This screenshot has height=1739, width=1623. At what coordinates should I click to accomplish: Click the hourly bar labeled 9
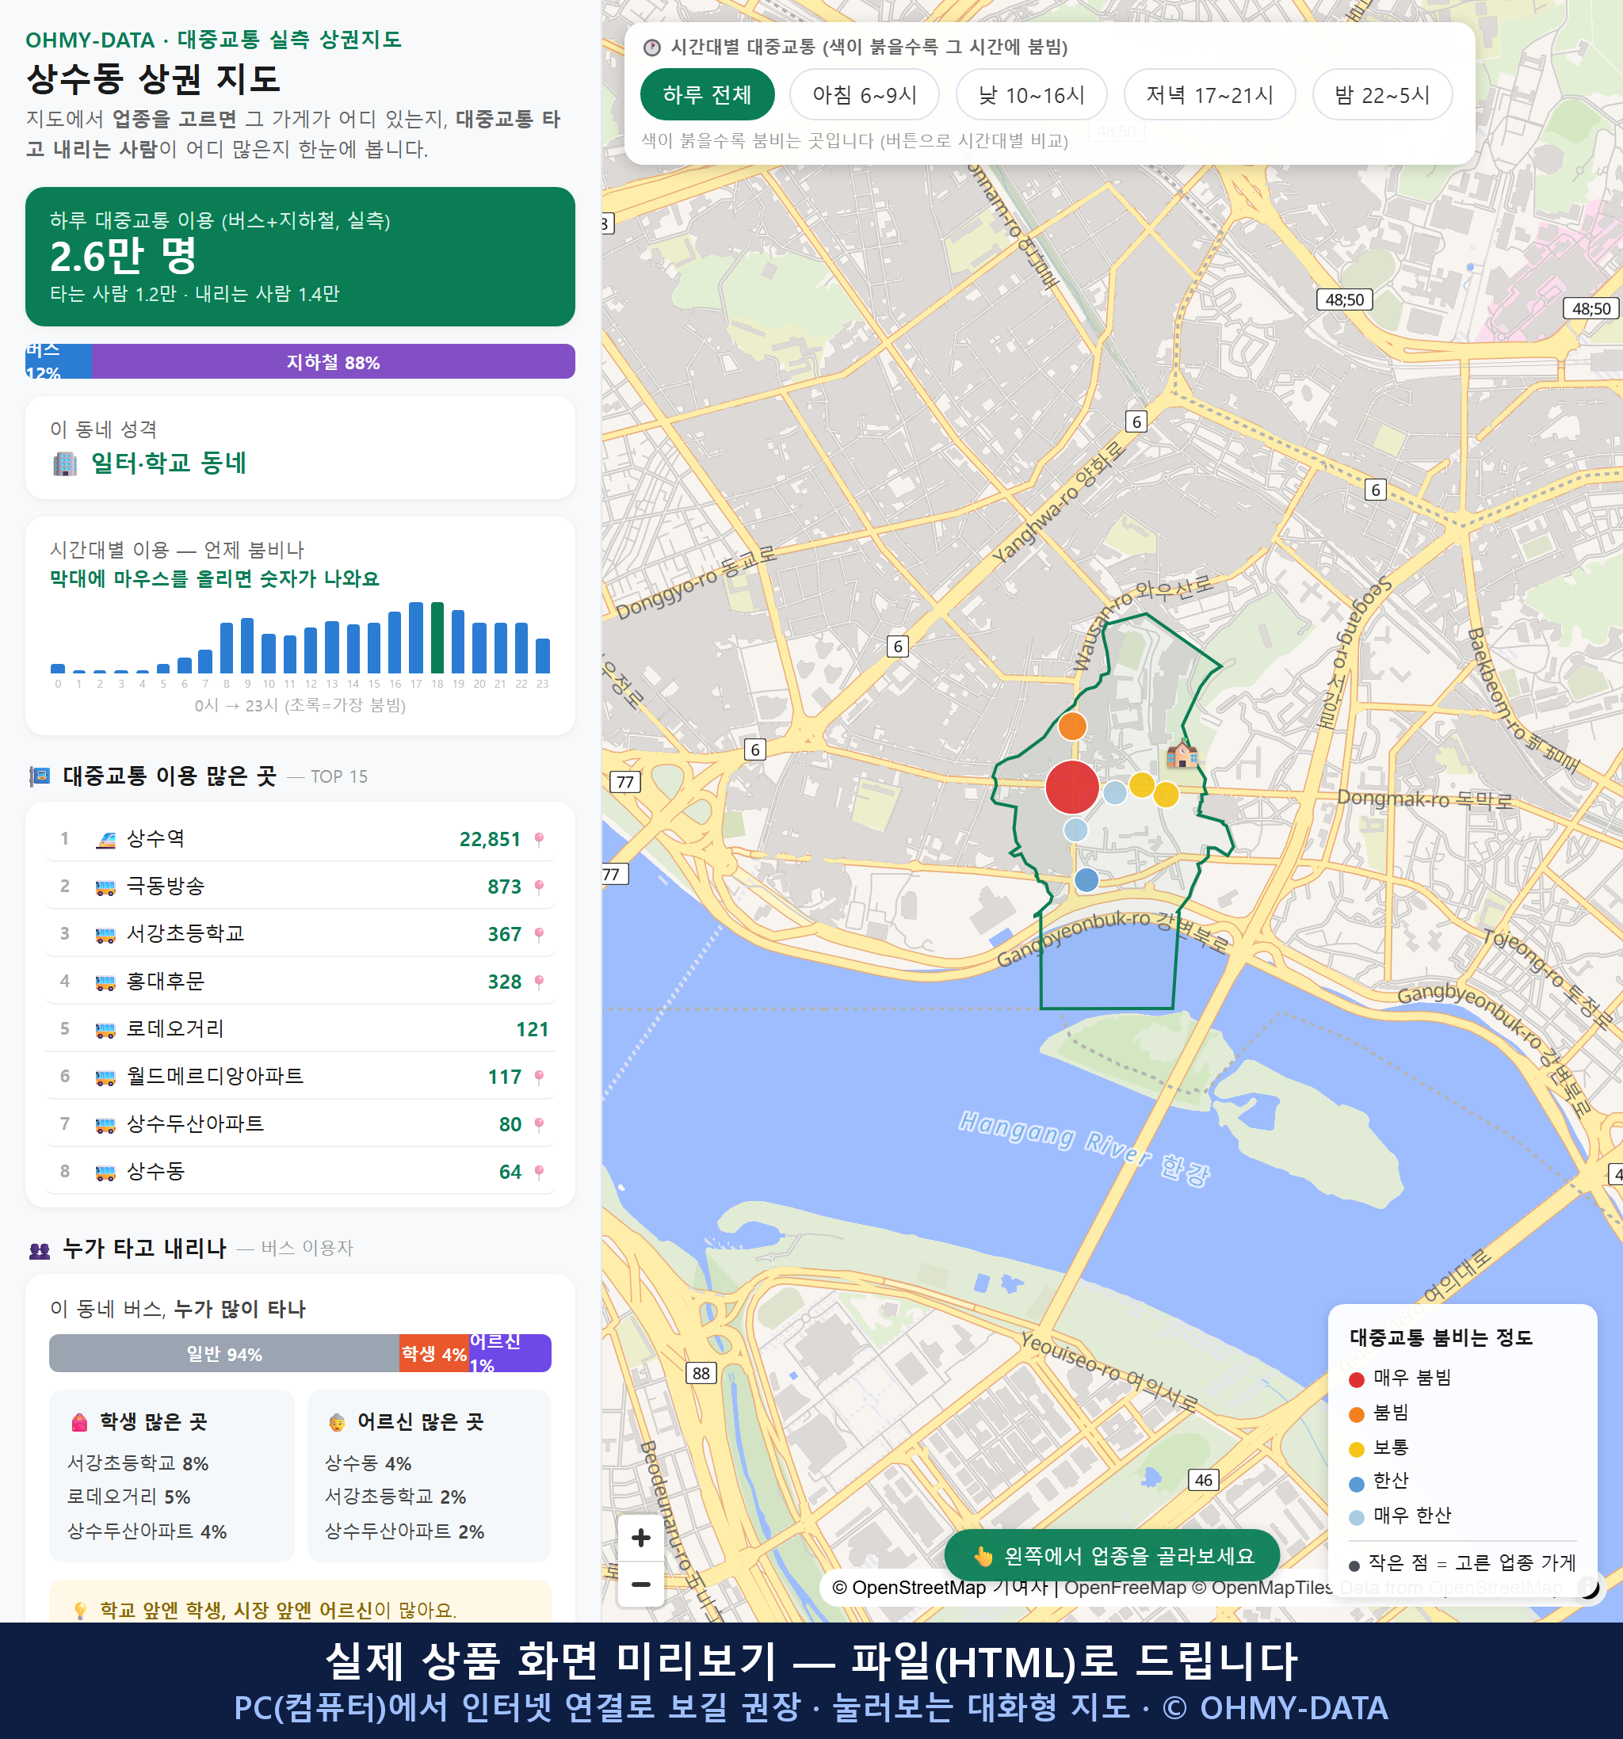247,646
